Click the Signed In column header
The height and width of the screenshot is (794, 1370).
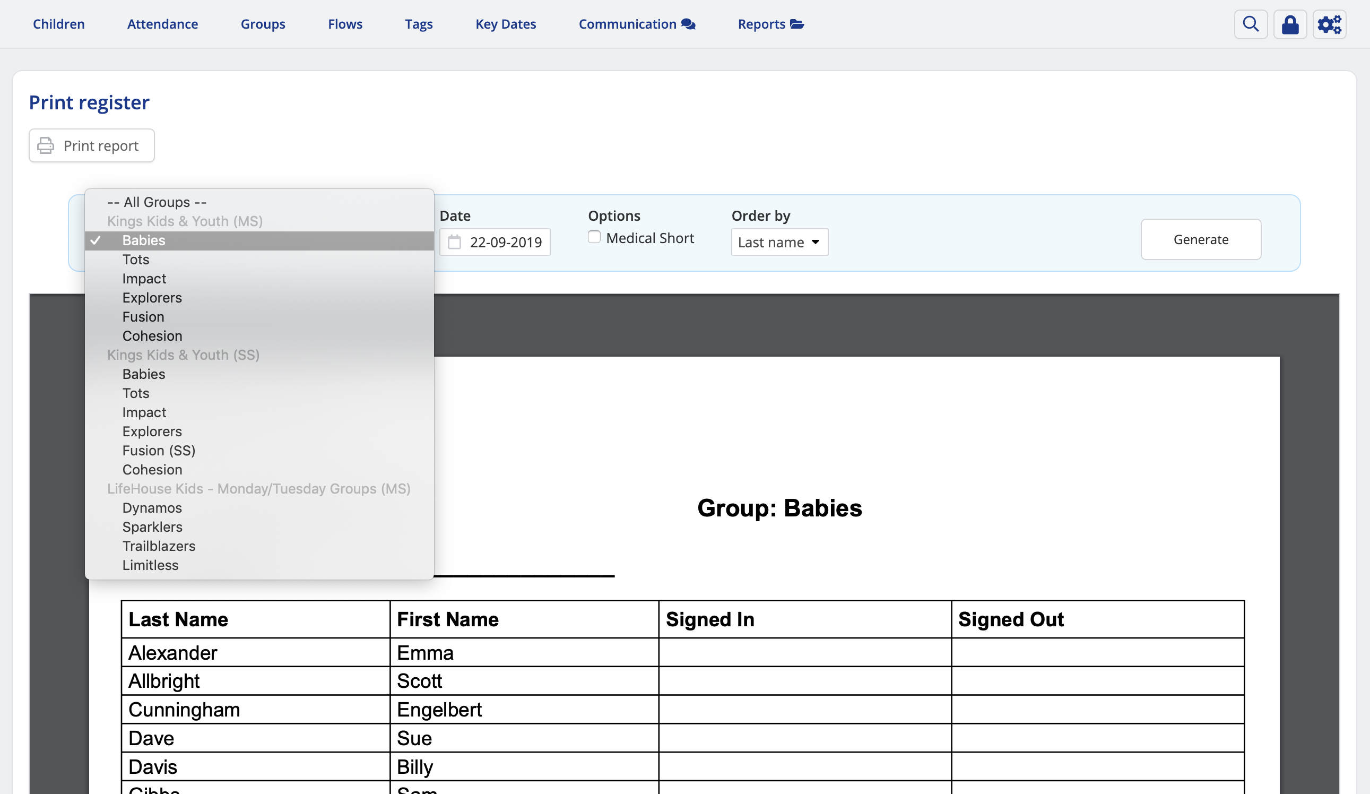pyautogui.click(x=804, y=619)
